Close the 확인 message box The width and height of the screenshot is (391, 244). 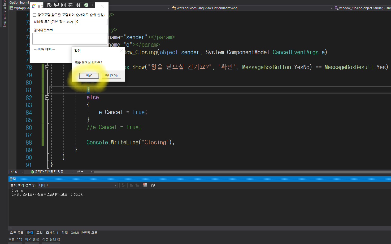121,51
